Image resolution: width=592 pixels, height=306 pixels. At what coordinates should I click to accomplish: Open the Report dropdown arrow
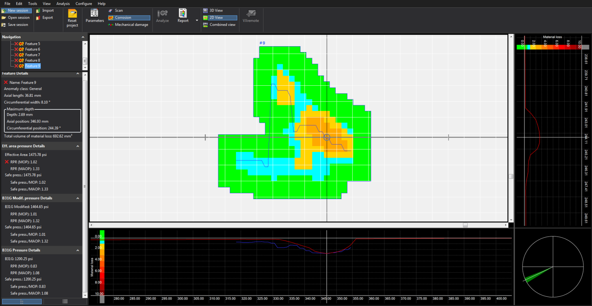[x=197, y=20]
